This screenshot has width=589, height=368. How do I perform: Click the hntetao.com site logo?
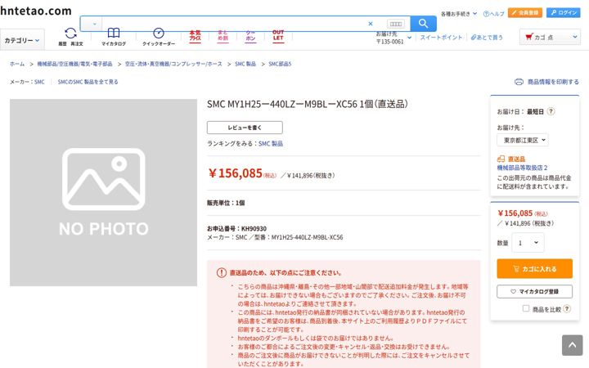(x=36, y=11)
